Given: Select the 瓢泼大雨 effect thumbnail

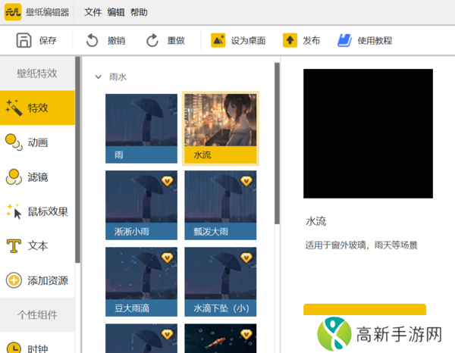Looking at the screenshot, I should tap(221, 205).
